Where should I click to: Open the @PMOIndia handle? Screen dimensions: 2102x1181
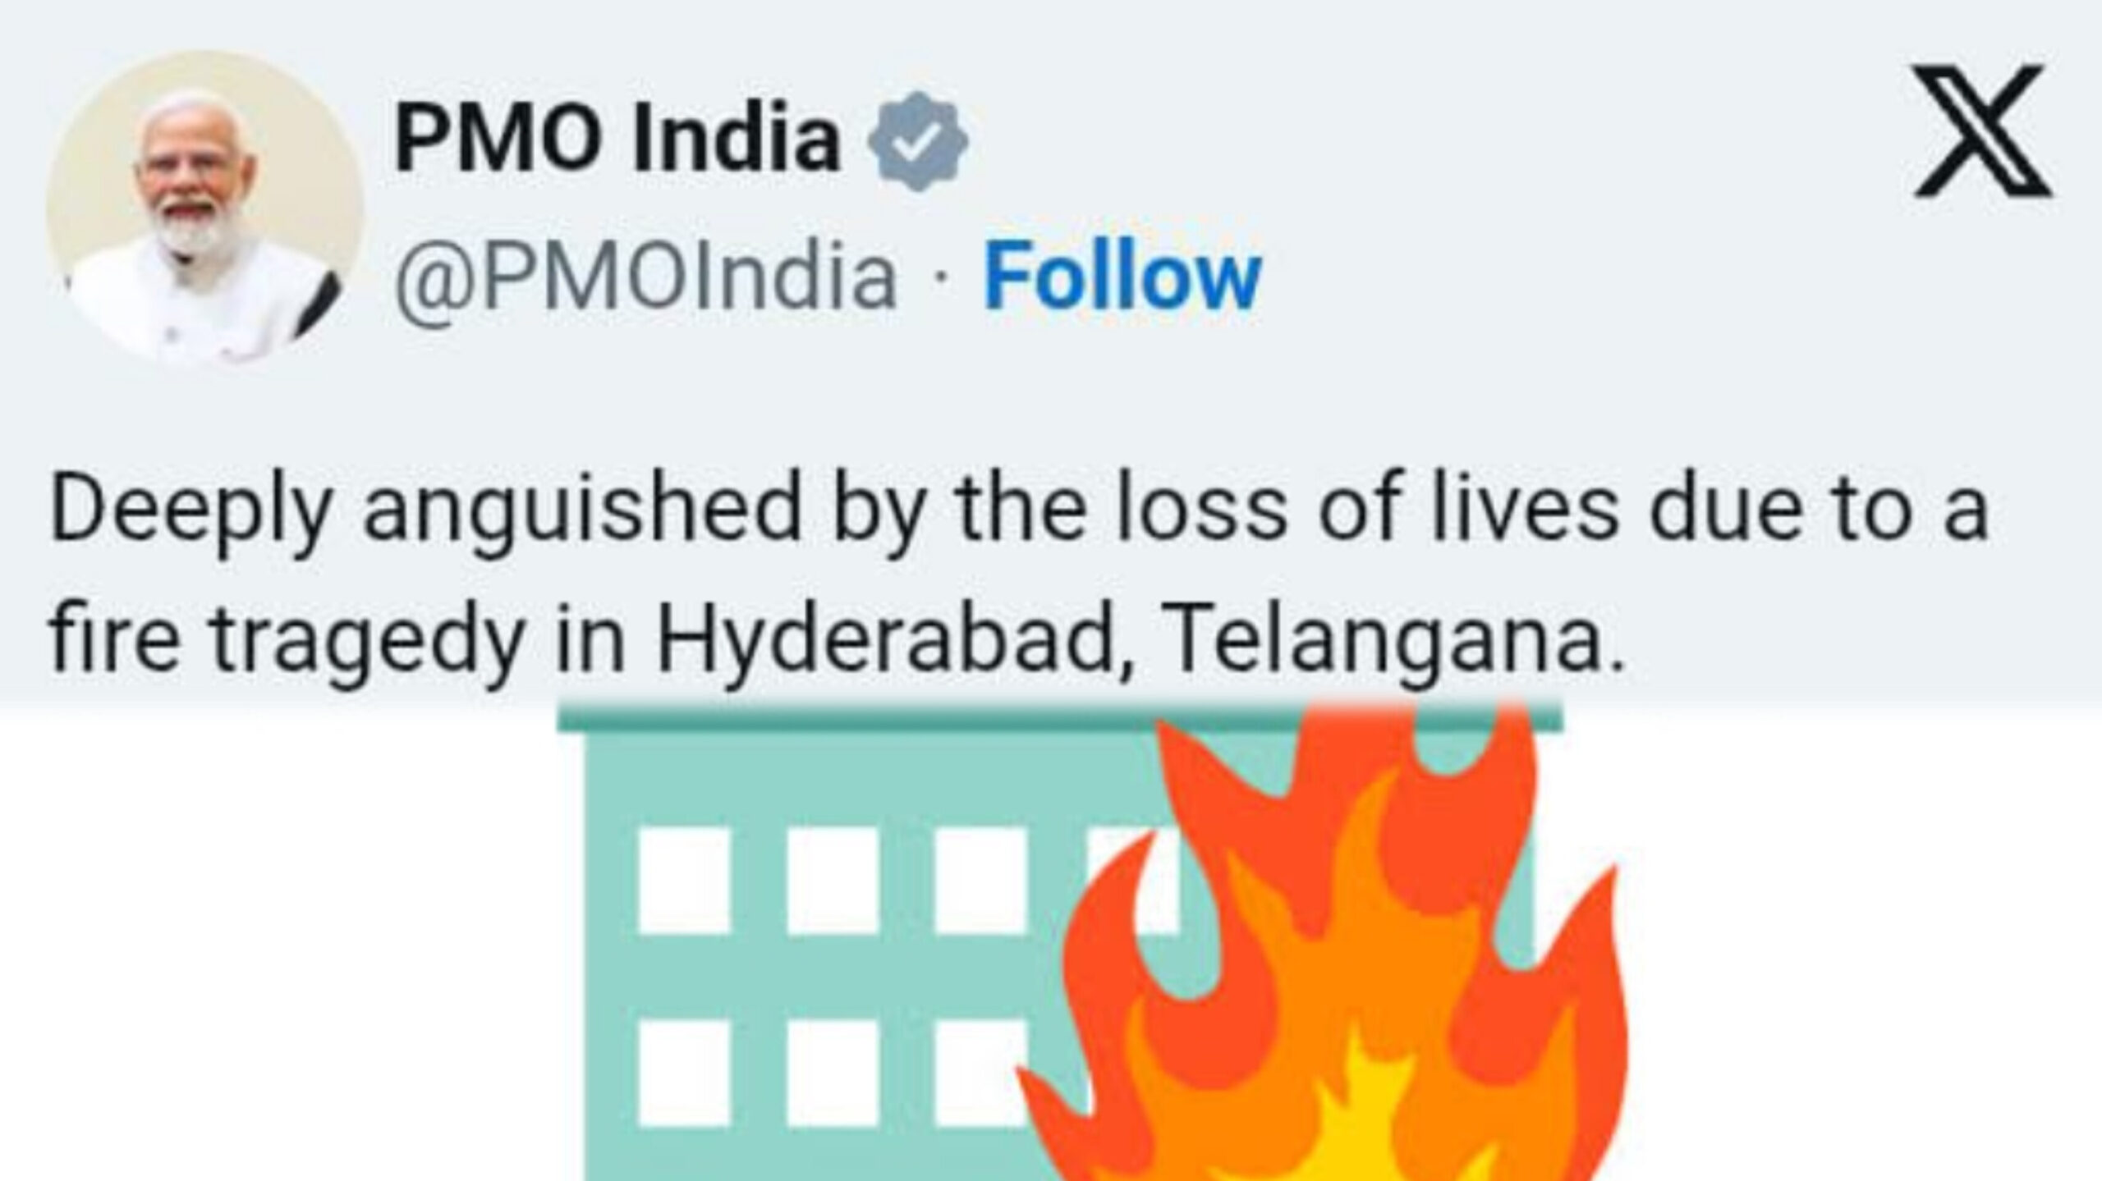(x=645, y=281)
